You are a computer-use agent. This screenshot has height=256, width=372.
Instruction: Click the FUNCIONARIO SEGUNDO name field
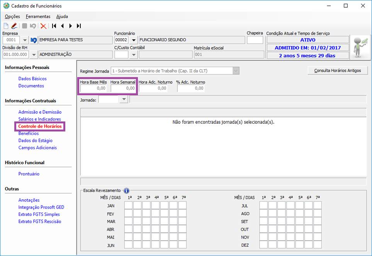point(192,40)
